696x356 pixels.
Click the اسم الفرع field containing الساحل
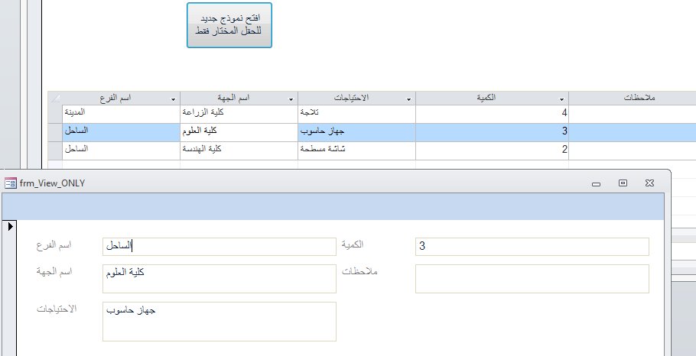[220, 247]
